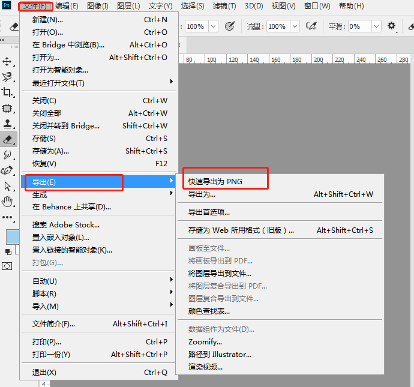Screen dimensions: 414x387
Task: Choose Open as Smart Object (打开为智能对象)
Action: coord(98,70)
